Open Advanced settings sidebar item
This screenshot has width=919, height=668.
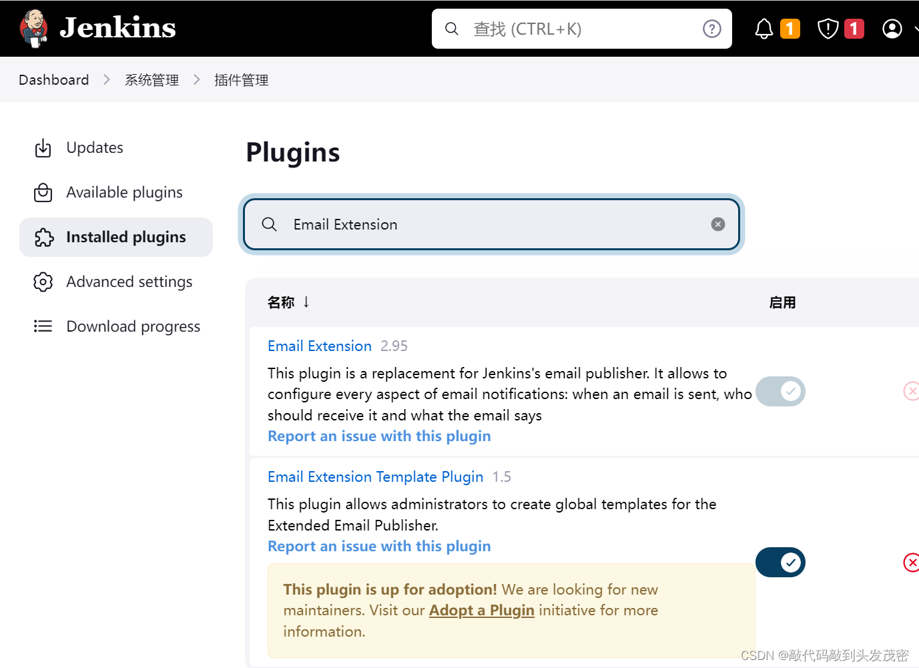[116, 282]
